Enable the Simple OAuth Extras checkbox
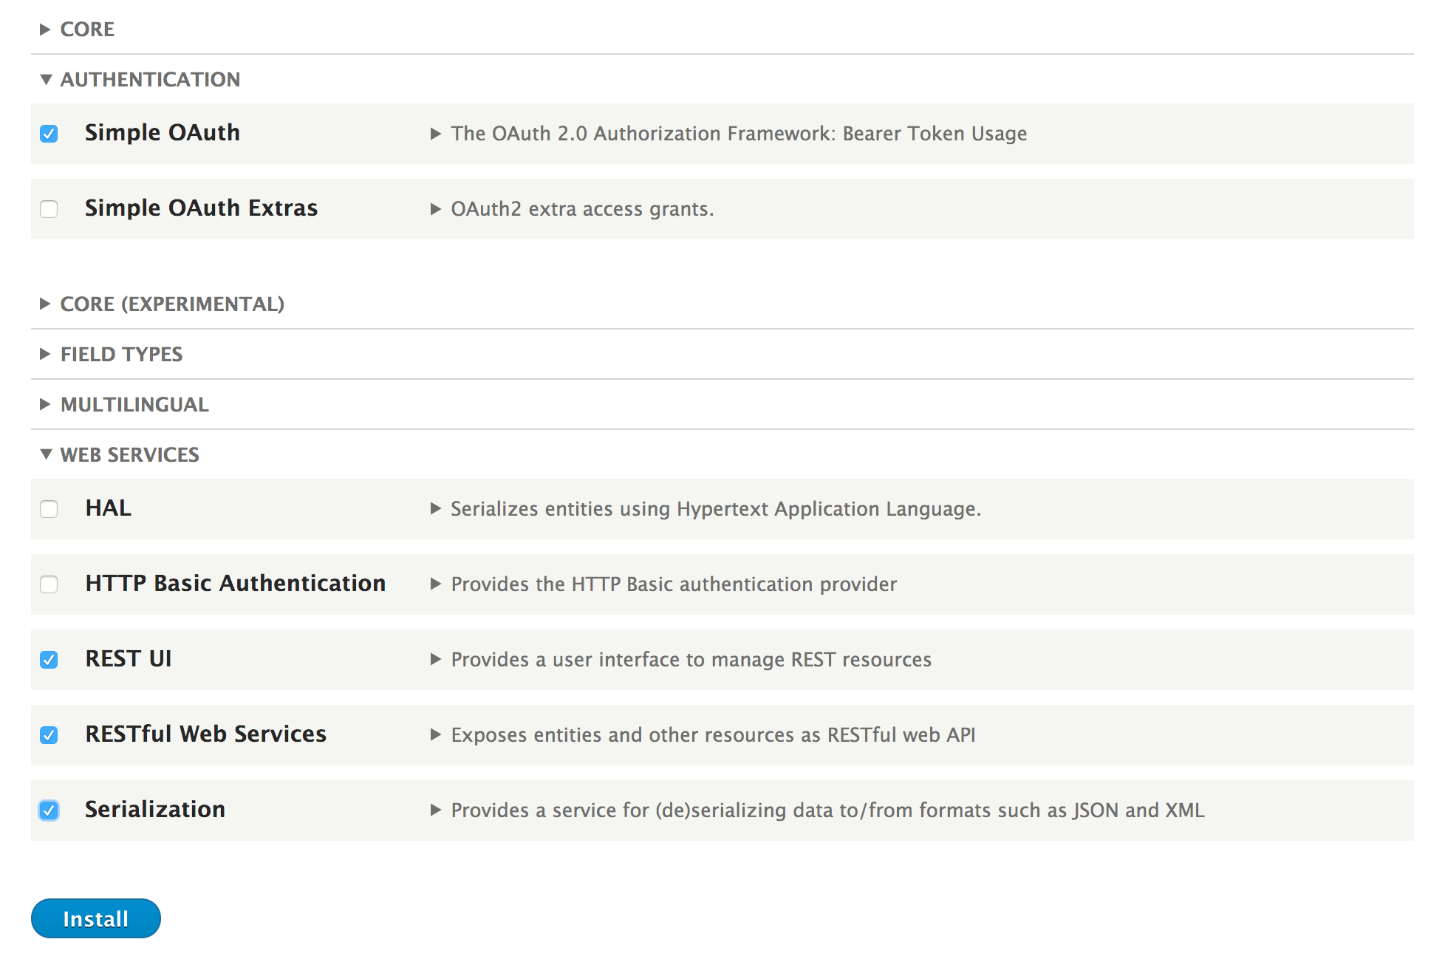 pyautogui.click(x=49, y=210)
